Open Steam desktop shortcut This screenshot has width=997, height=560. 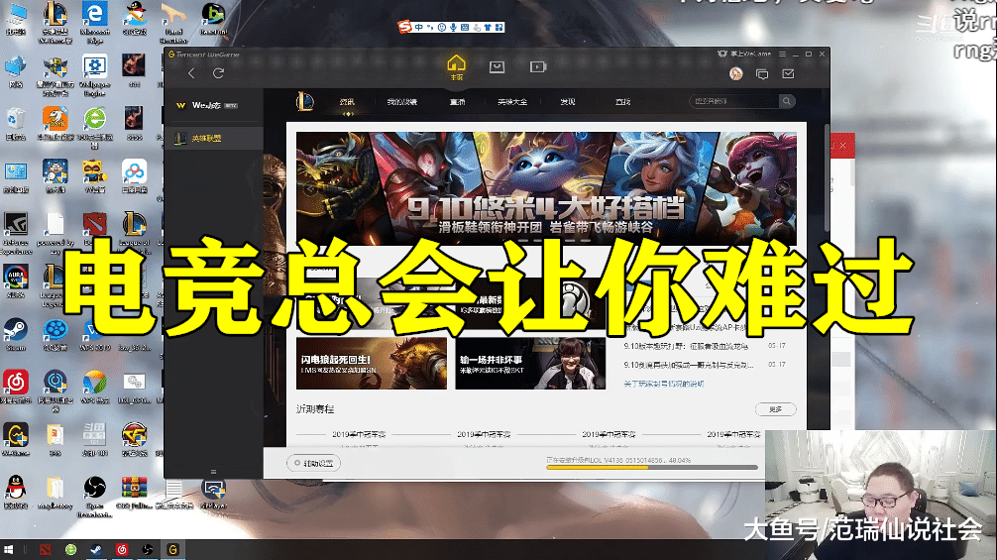[16, 335]
